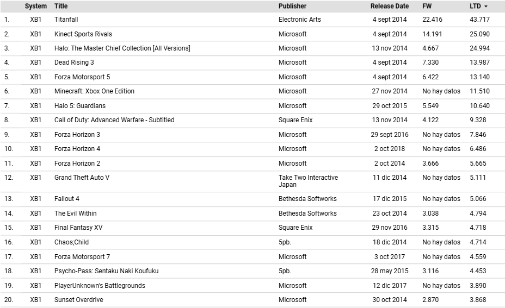Select the Dead Rising 3 title
This screenshot has width=505, height=308.
pos(74,62)
